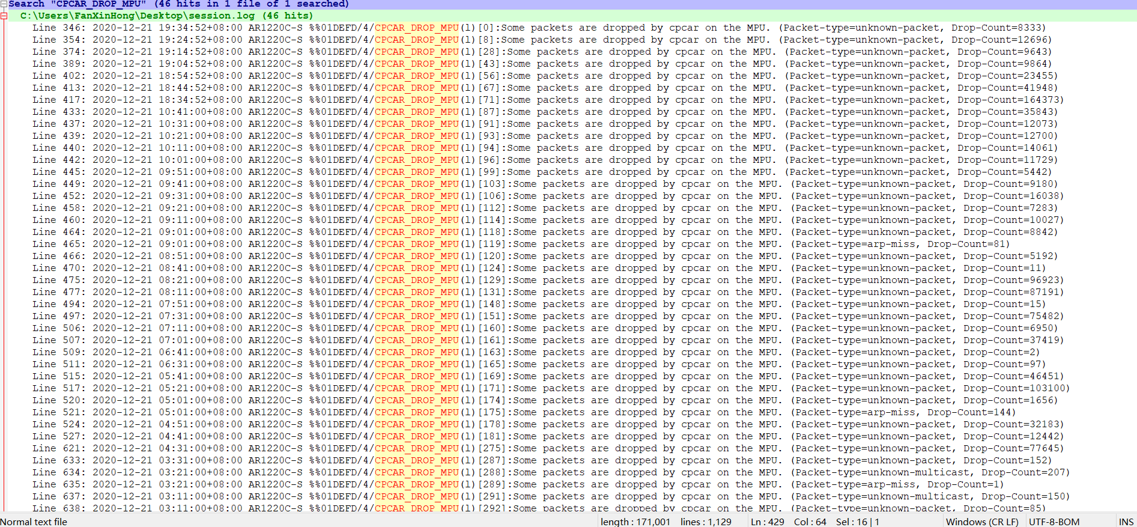Open result Line 466 with Drop-Count=5192

[x=545, y=256]
